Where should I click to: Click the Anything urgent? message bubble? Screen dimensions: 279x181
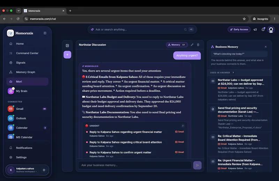(x=187, y=55)
